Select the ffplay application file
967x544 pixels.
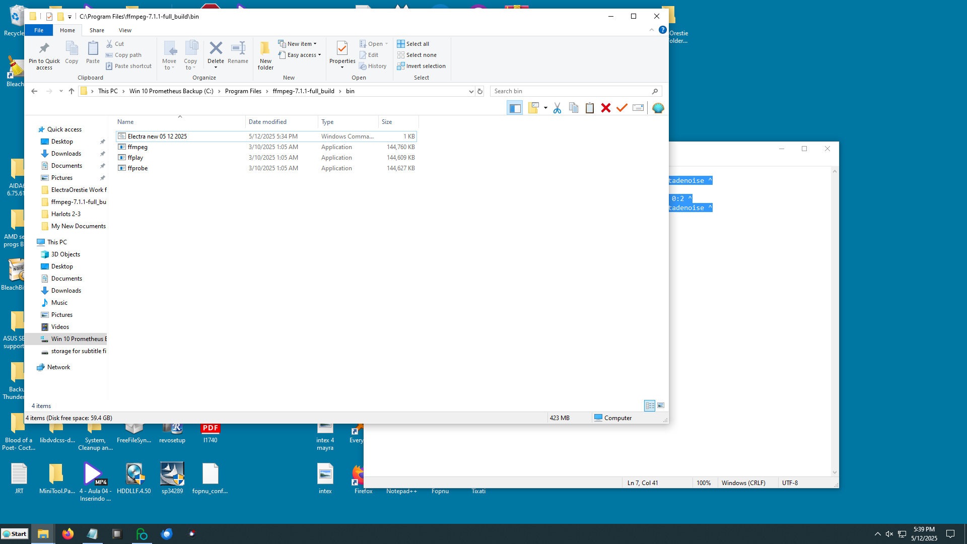click(x=266, y=158)
